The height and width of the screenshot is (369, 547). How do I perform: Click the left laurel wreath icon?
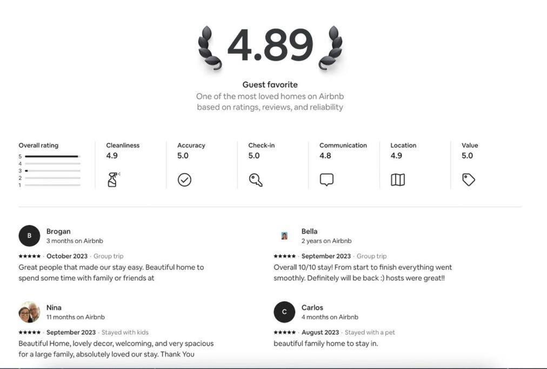(x=210, y=48)
